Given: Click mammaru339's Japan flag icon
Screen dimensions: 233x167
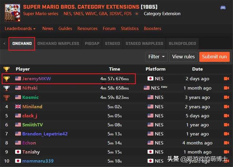Looking at the screenshot, I should click(18, 161).
